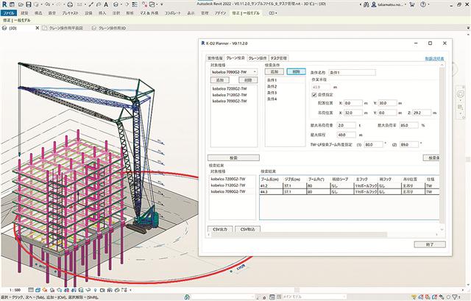
Task: Open the ファイル menu
Action: (x=9, y=13)
